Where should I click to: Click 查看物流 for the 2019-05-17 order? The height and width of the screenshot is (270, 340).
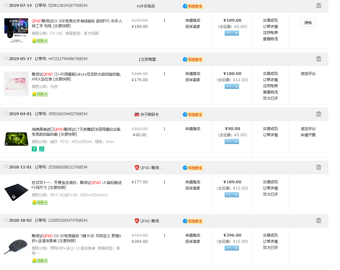[270, 92]
